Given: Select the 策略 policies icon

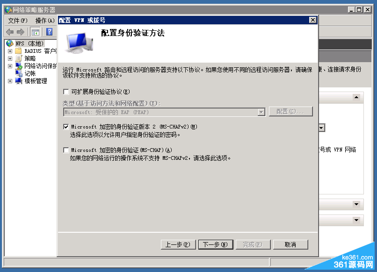Looking at the screenshot, I should (x=19, y=58).
